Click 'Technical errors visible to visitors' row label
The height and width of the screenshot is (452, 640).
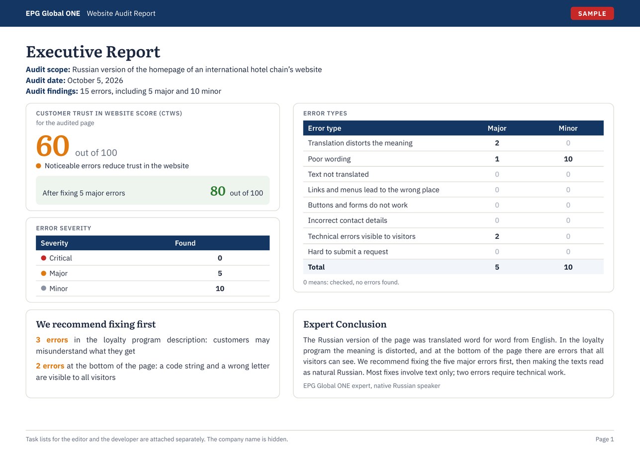[362, 236]
